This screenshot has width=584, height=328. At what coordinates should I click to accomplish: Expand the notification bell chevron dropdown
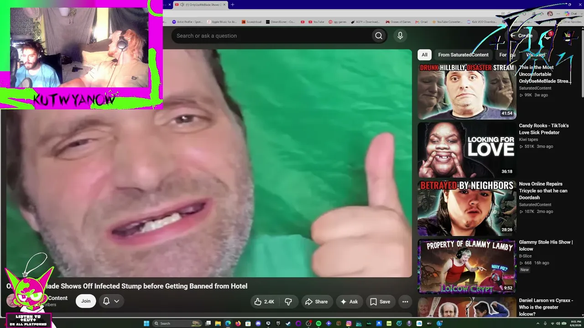(117, 301)
